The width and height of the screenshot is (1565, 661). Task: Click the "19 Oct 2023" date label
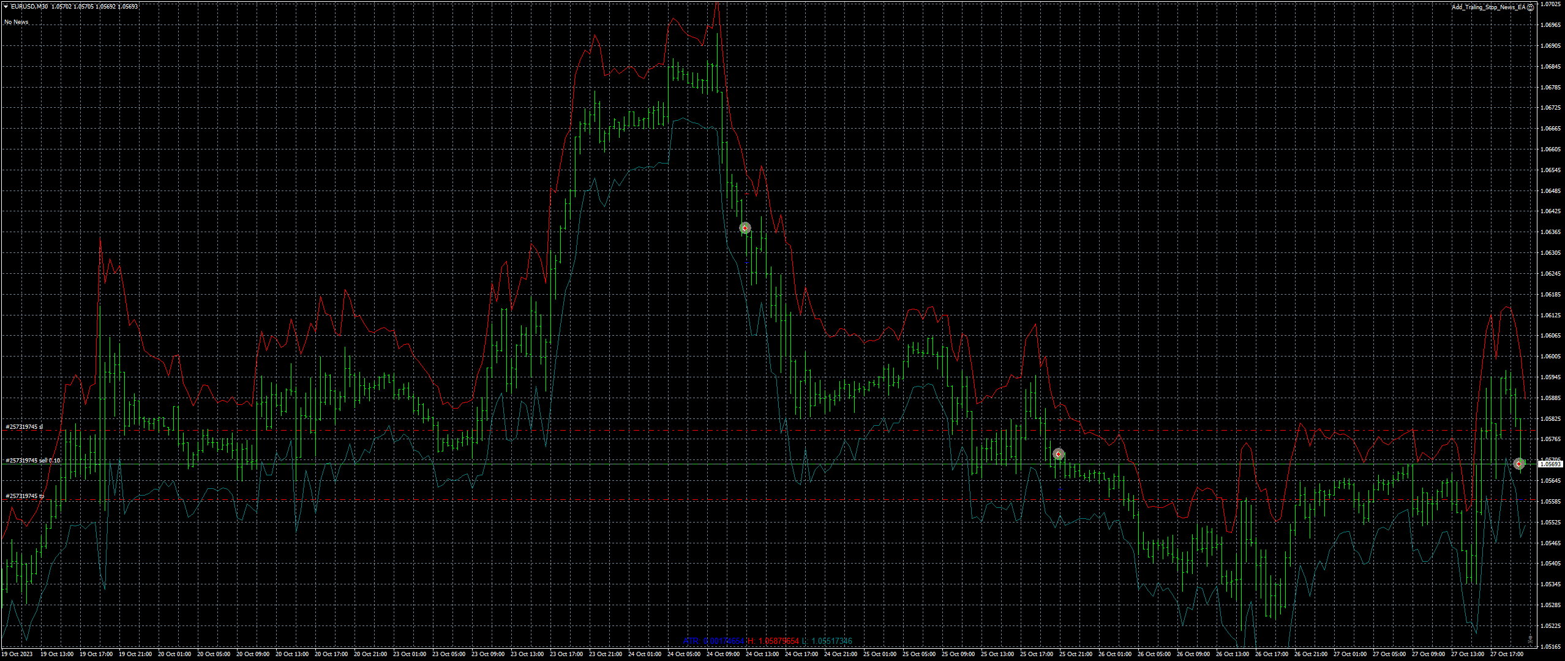pyautogui.click(x=17, y=654)
